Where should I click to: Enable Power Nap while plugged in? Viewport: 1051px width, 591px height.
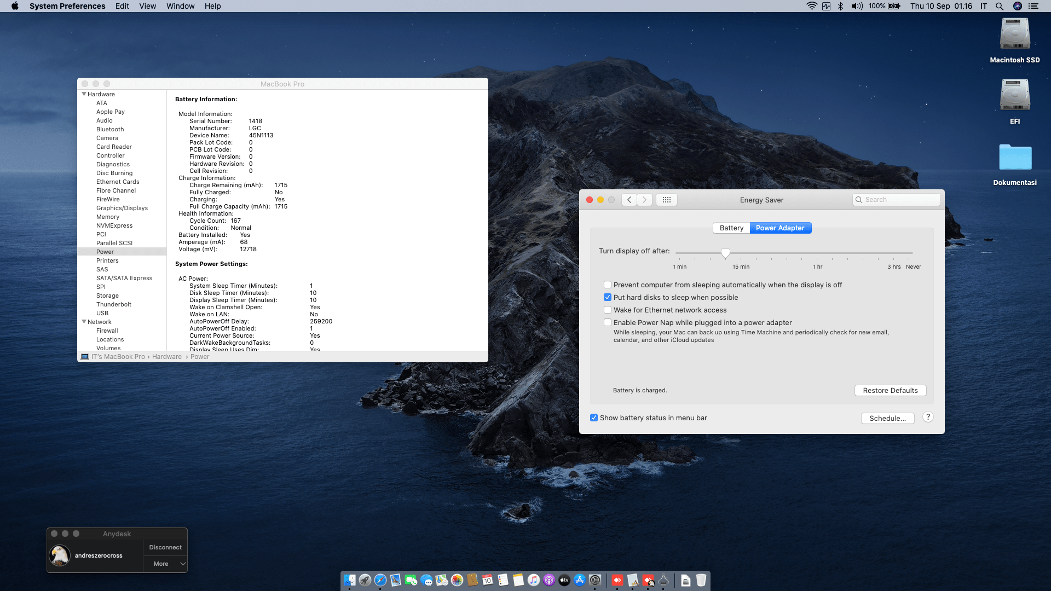(x=608, y=323)
